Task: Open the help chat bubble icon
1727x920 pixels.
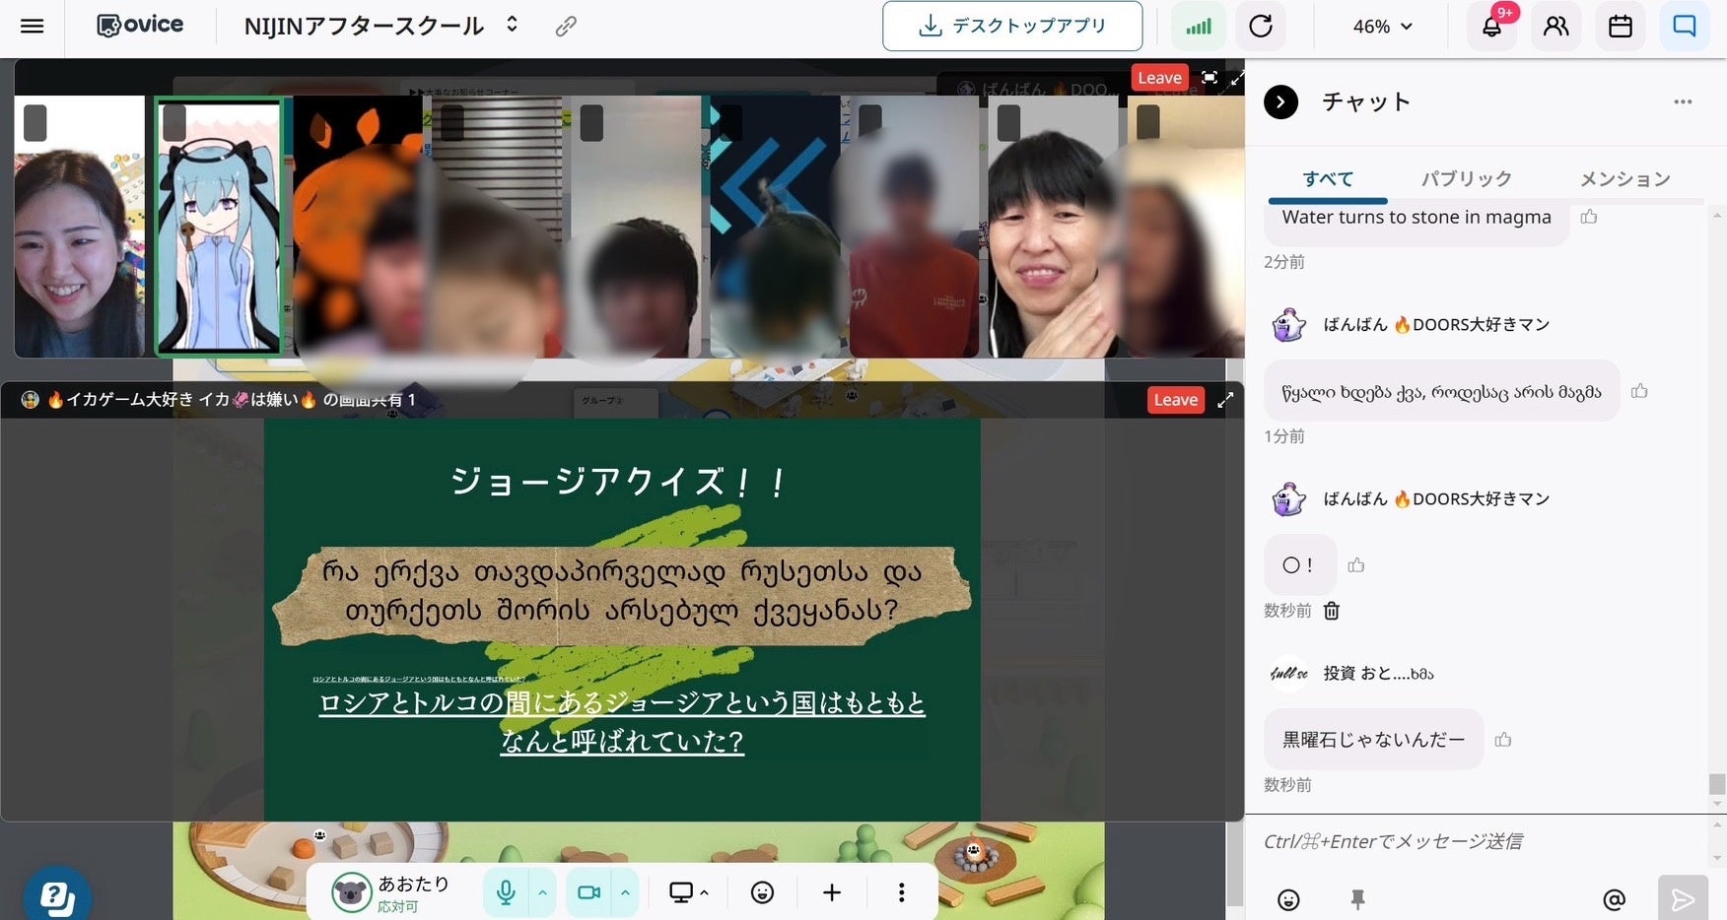Action: click(x=57, y=898)
